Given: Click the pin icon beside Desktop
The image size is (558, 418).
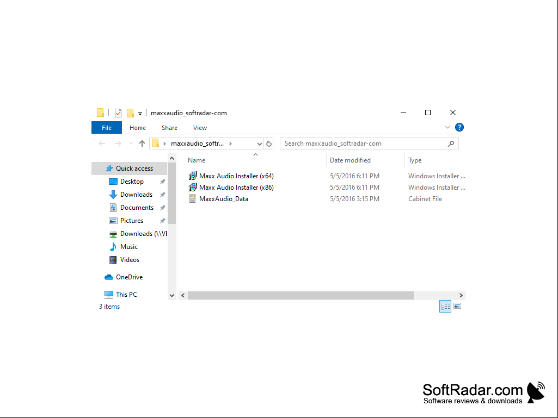Looking at the screenshot, I should (163, 182).
